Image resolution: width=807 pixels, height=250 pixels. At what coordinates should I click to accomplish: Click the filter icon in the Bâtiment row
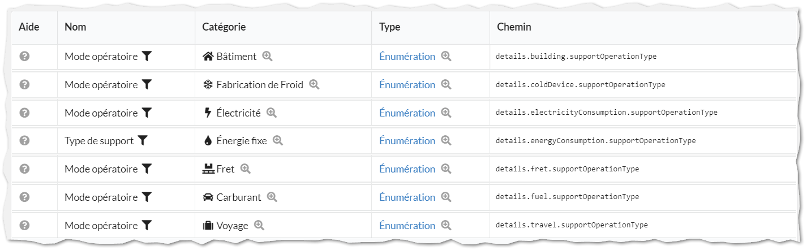click(147, 56)
